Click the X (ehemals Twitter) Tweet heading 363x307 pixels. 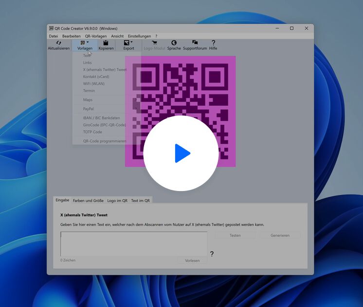pos(84,215)
